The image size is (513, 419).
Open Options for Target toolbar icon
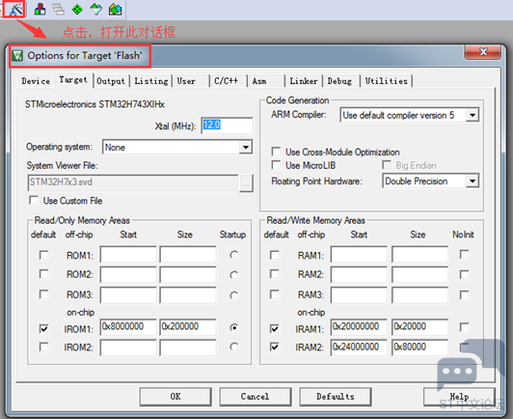(15, 10)
